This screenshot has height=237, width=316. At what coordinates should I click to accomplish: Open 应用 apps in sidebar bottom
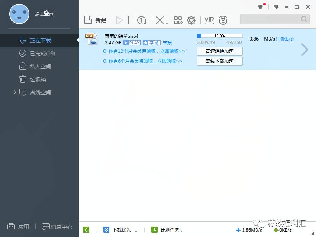click(18, 227)
